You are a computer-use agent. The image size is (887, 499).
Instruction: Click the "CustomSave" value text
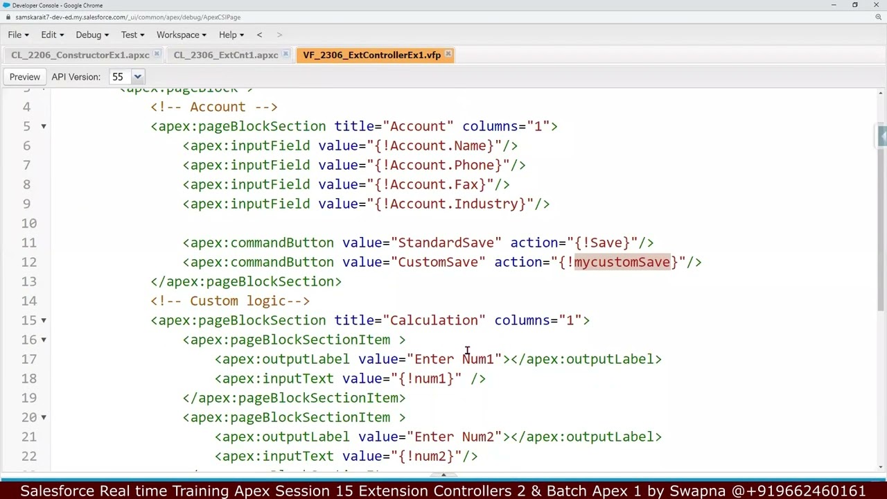click(438, 262)
